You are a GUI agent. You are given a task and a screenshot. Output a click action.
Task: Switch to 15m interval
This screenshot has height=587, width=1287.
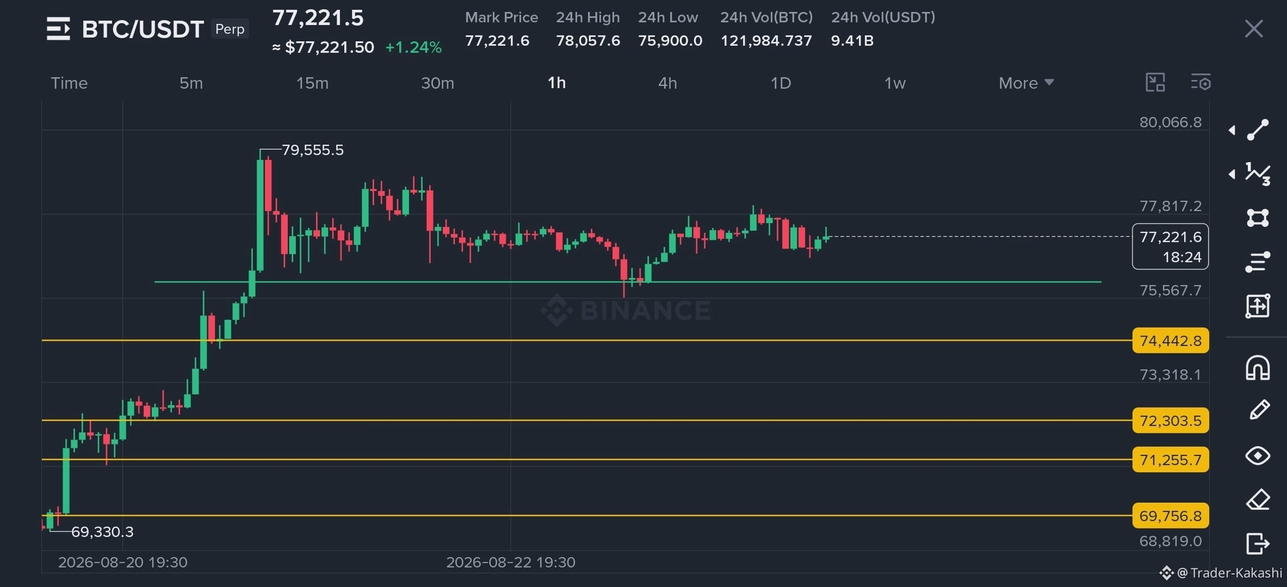(x=312, y=83)
